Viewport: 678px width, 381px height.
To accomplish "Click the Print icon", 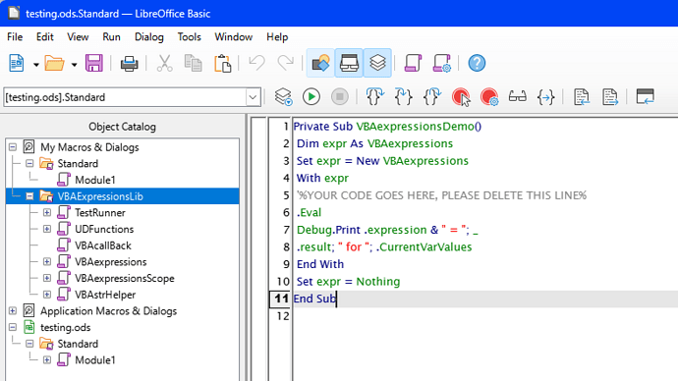I will coord(129,64).
